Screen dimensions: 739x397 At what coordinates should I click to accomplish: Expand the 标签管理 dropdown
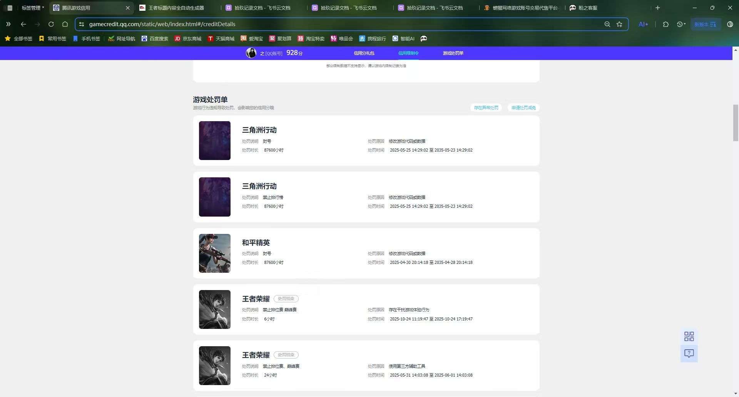click(33, 8)
